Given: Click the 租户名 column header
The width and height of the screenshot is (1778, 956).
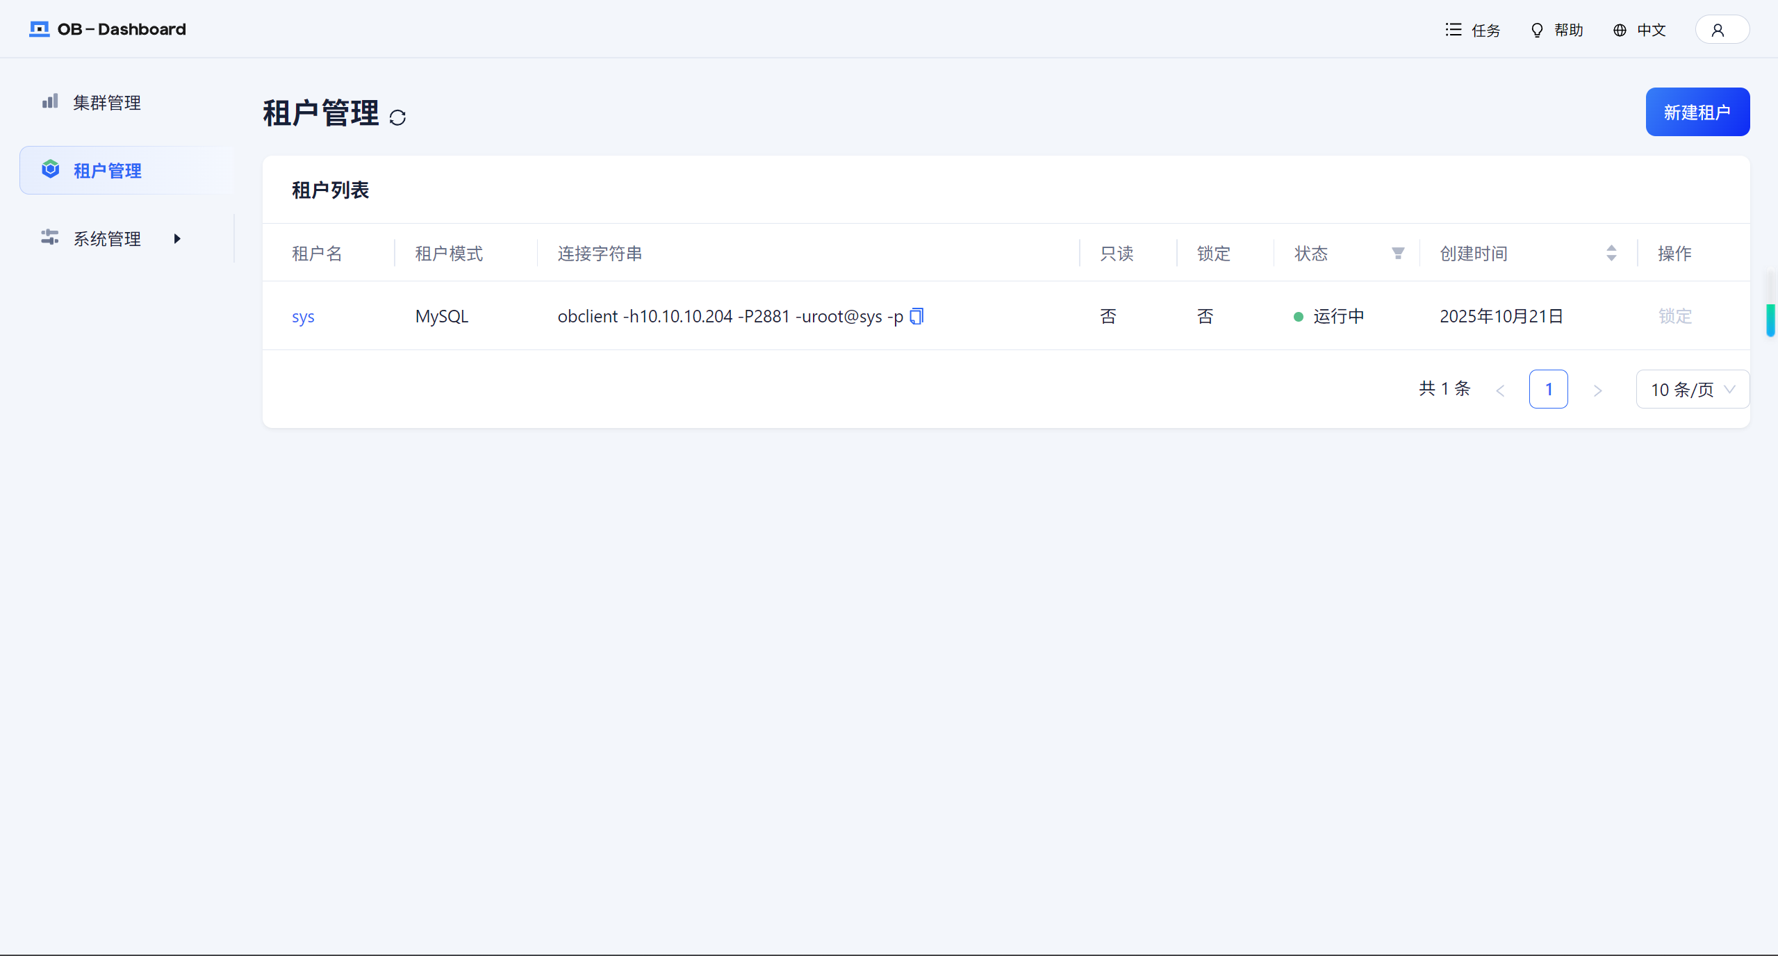Looking at the screenshot, I should [x=317, y=253].
